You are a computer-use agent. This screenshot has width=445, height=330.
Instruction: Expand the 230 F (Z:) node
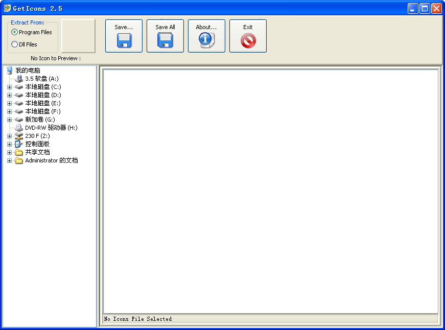(x=9, y=136)
